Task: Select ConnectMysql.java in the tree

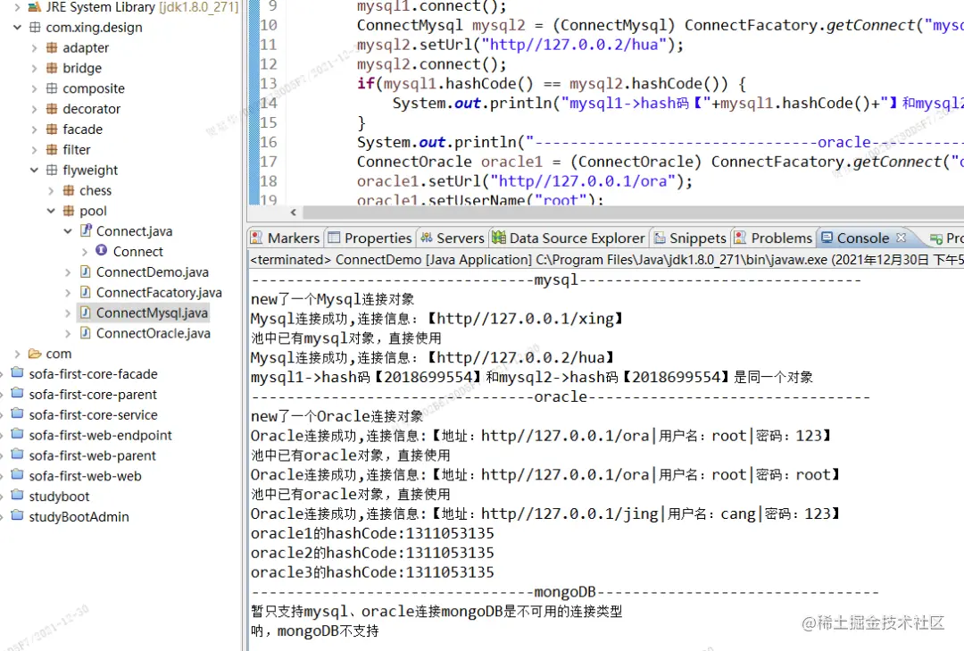Action: pyautogui.click(x=152, y=313)
